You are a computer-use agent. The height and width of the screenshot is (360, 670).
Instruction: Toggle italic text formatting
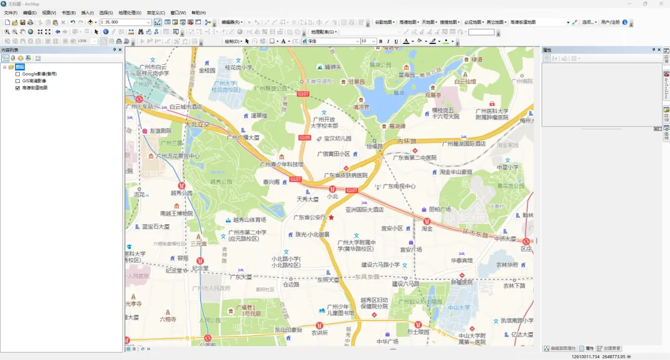point(388,42)
